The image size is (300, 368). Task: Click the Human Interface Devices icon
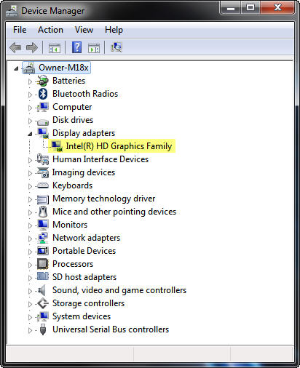(x=43, y=159)
